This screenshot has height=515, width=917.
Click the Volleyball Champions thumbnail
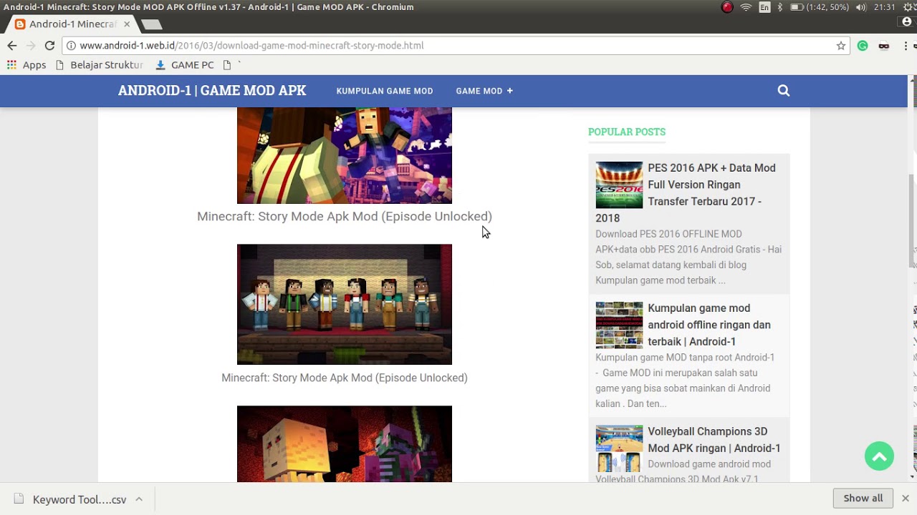pos(619,448)
